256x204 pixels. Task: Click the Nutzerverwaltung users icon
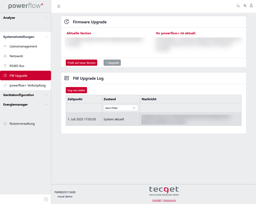[x=5, y=124]
